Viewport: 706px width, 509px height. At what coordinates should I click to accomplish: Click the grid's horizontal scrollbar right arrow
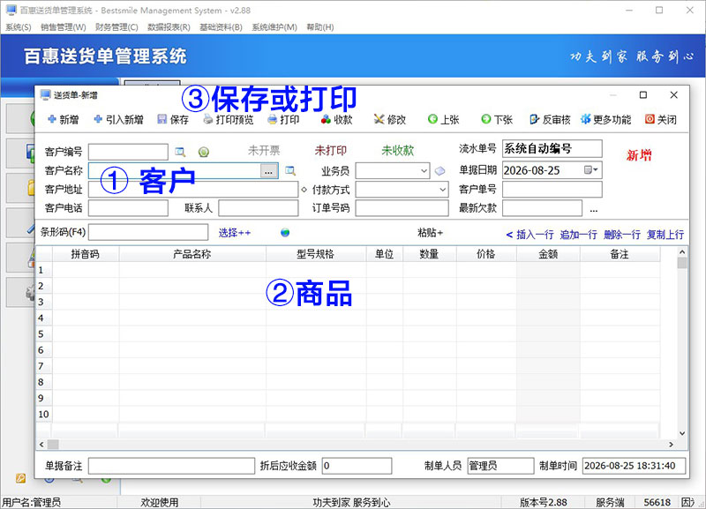[x=672, y=445]
